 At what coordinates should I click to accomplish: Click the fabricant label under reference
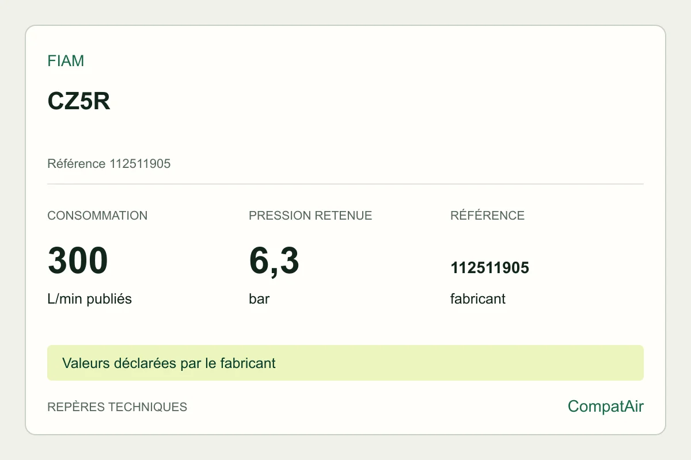pos(478,299)
